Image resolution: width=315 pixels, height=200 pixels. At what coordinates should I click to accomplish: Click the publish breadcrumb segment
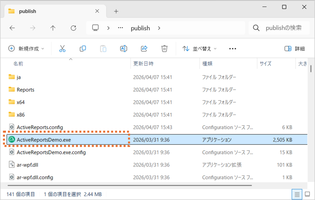[x=140, y=28]
